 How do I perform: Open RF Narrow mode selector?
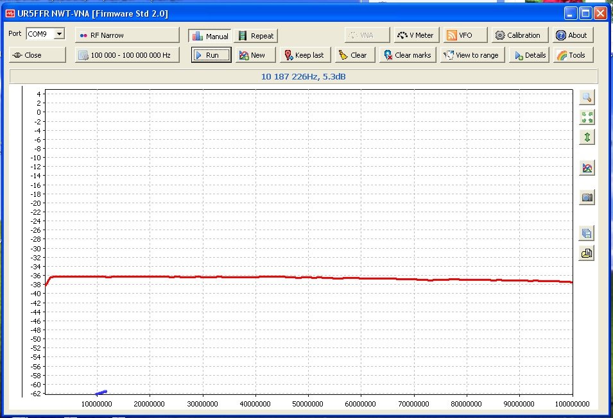click(x=127, y=35)
